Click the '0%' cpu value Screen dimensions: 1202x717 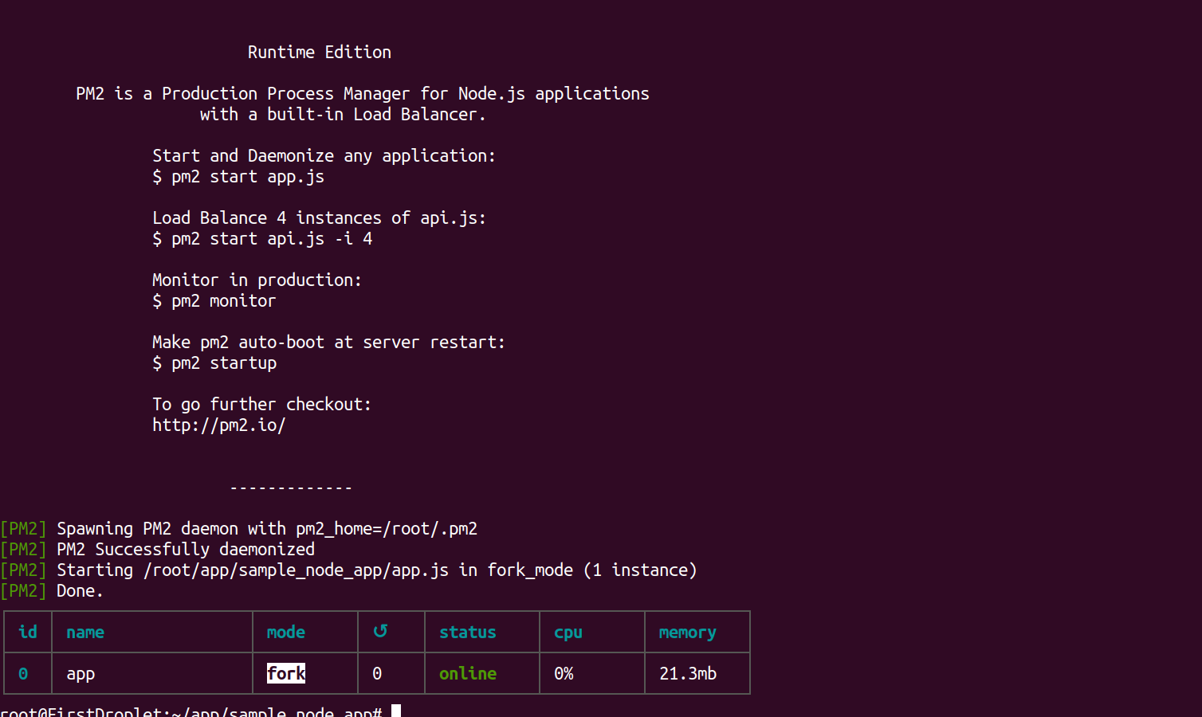pos(564,673)
